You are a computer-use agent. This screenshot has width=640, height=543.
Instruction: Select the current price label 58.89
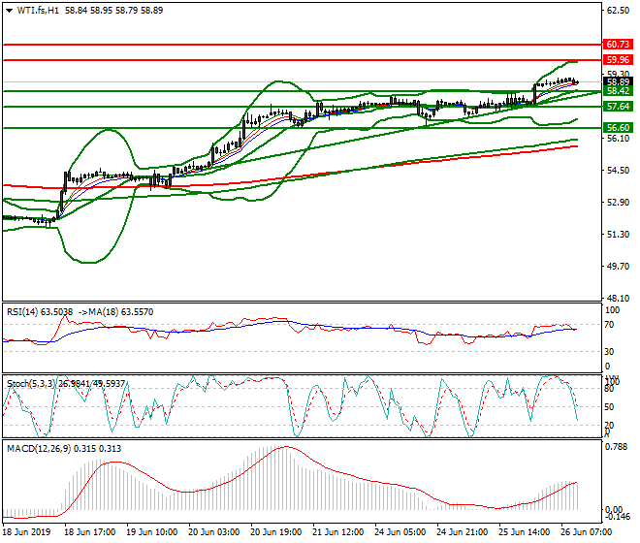(x=618, y=82)
